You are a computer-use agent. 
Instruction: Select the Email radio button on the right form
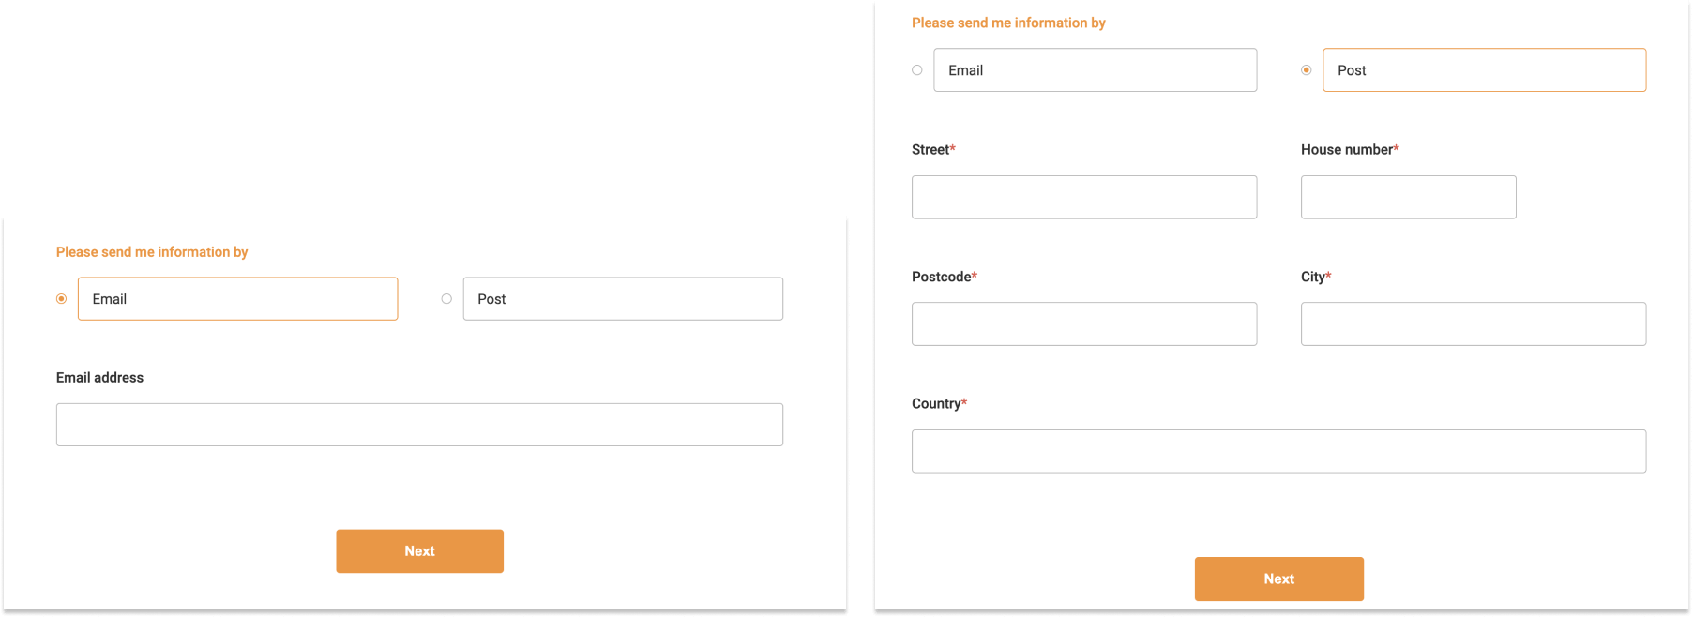click(x=916, y=69)
